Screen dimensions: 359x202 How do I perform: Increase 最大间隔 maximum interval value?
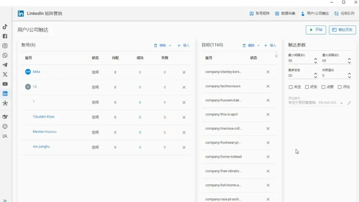point(349,59)
